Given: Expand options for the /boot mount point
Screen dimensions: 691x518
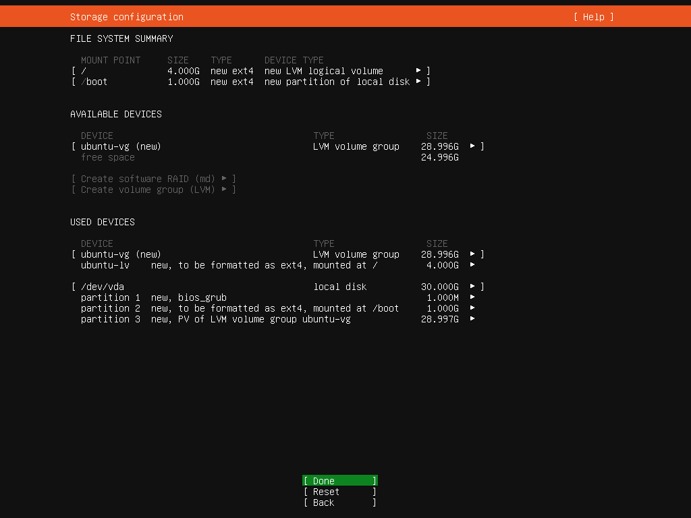Looking at the screenshot, I should (419, 81).
